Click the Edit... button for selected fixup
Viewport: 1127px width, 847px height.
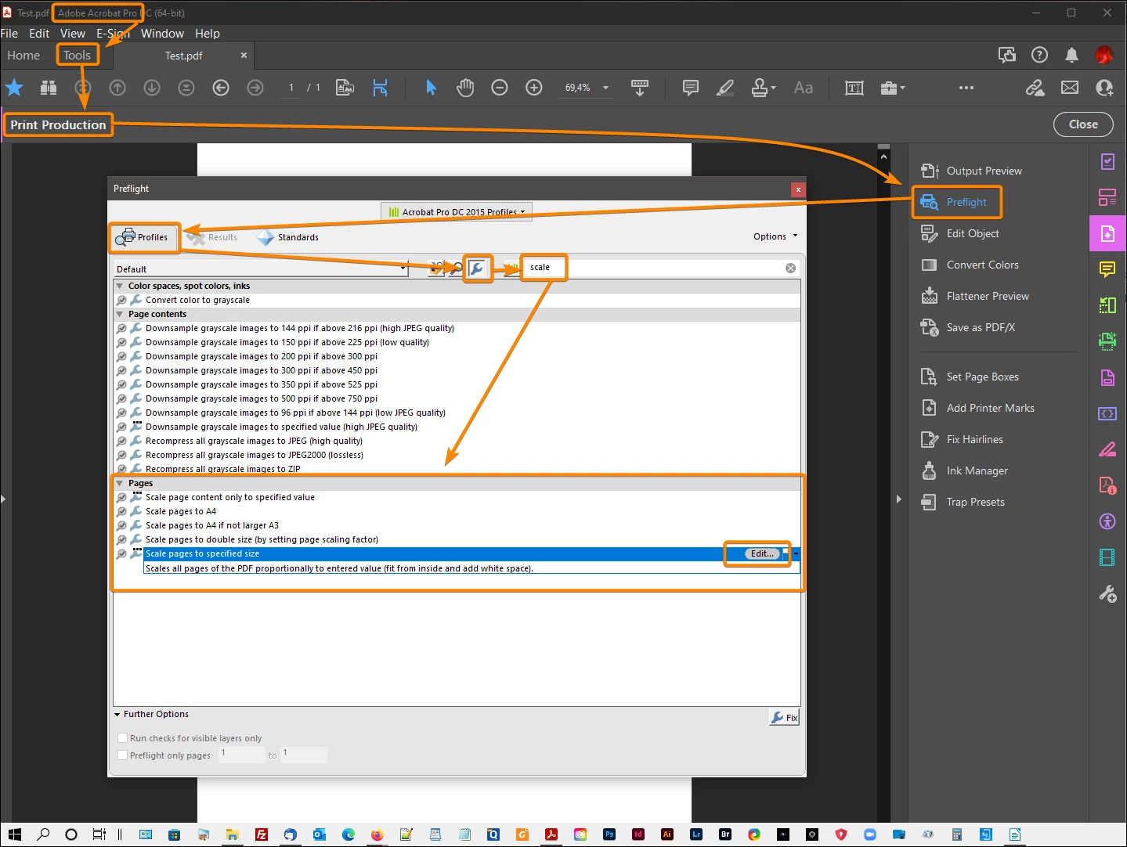point(762,554)
